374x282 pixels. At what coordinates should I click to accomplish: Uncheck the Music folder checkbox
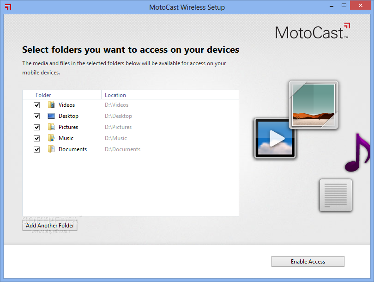(37, 138)
